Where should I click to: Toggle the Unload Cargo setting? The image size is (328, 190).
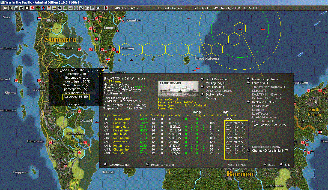point(167,108)
